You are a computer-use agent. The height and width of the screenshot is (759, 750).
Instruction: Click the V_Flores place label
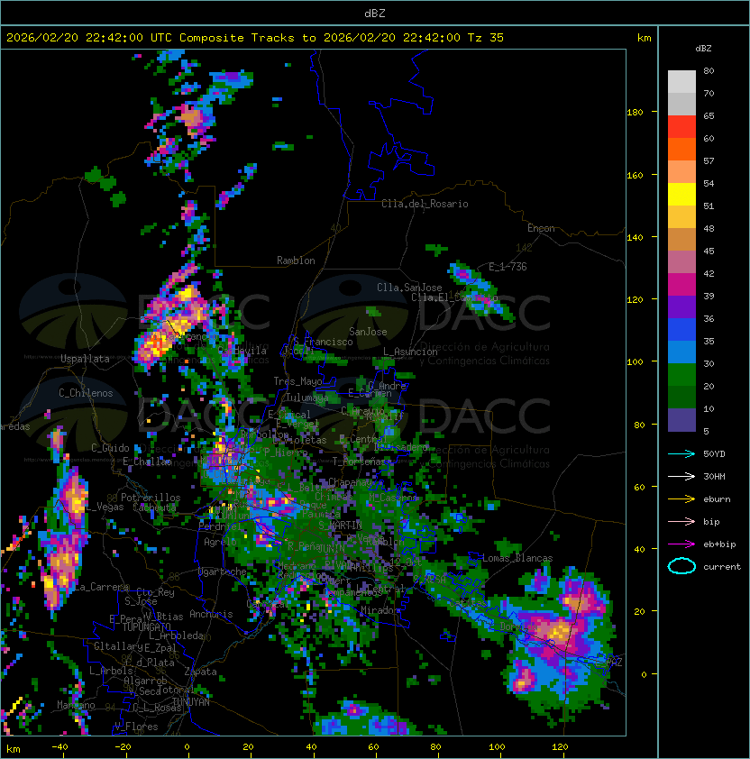pos(136,727)
